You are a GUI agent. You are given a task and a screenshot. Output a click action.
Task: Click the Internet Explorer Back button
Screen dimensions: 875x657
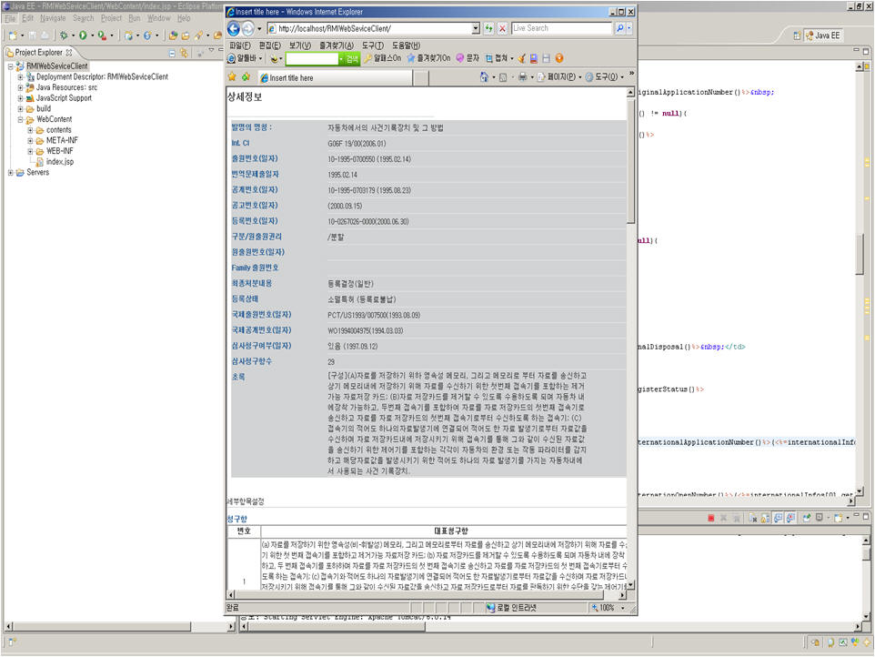click(234, 28)
